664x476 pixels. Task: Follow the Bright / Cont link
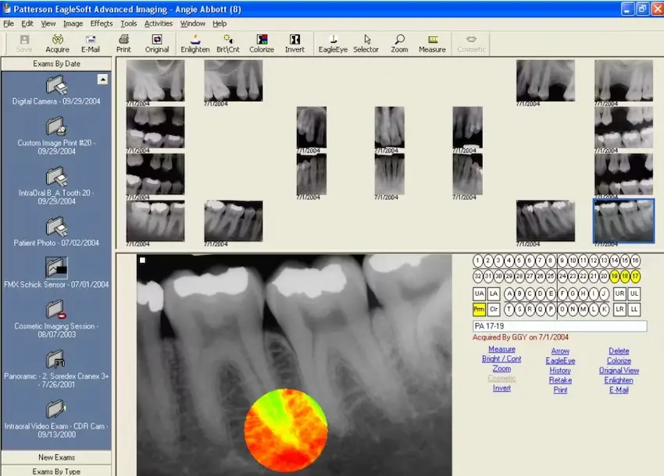501,360
